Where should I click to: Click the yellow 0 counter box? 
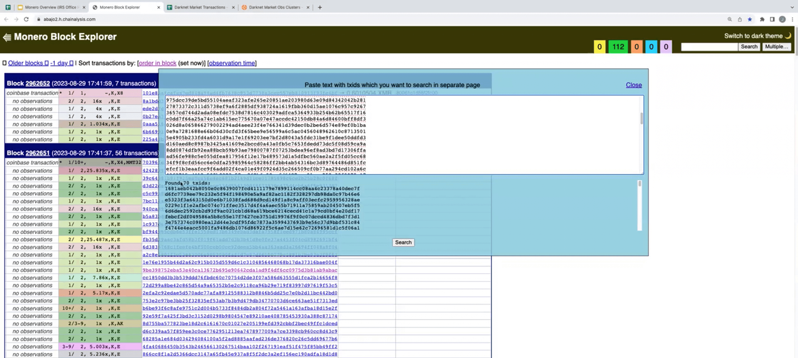599,47
